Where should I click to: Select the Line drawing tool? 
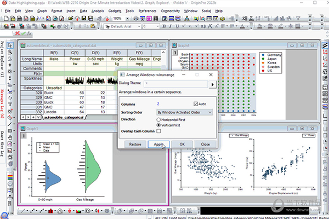pos(10,124)
